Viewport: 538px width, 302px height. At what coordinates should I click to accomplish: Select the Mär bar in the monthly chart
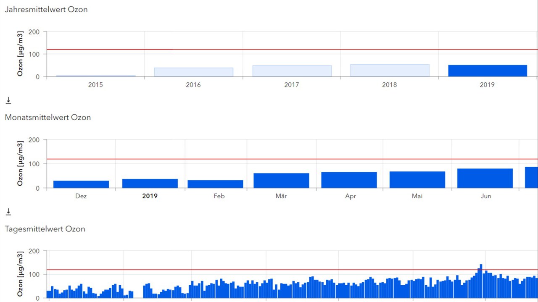(281, 181)
